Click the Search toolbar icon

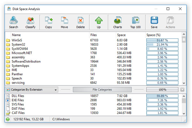(x=13, y=22)
